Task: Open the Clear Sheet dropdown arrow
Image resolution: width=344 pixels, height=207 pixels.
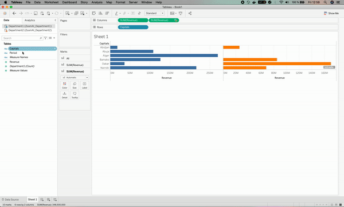Action: 87,13
